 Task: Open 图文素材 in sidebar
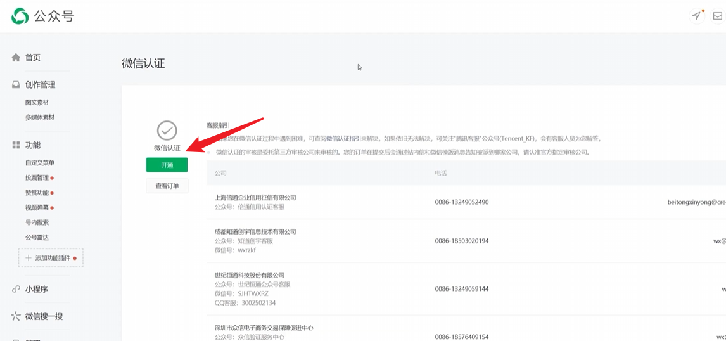pos(37,103)
